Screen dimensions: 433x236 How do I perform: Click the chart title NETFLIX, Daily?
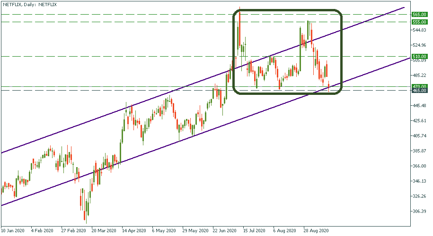coord(29,4)
